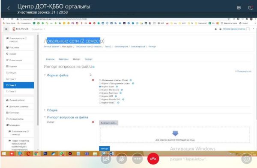Image resolution: width=257 pixels, height=168 pixels.
Task: Click the browser address bar
Action: click(x=121, y=19)
